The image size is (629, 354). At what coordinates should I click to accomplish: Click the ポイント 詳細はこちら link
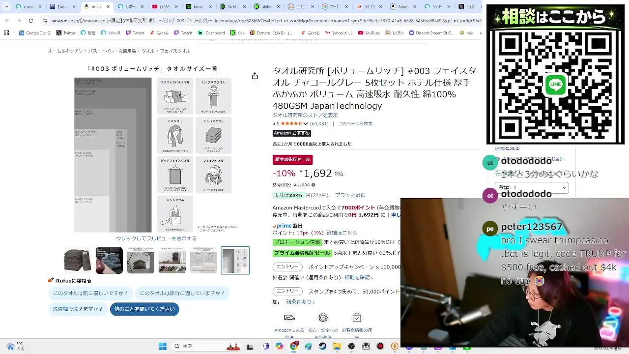[x=342, y=233]
